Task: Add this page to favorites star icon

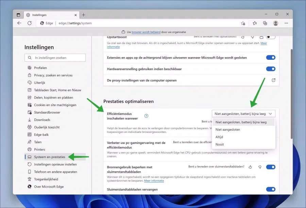Action: (x=243, y=23)
